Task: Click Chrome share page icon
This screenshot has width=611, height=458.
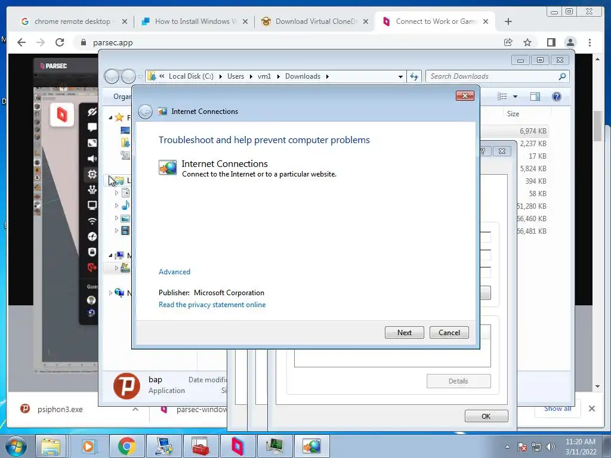Action: (508, 42)
